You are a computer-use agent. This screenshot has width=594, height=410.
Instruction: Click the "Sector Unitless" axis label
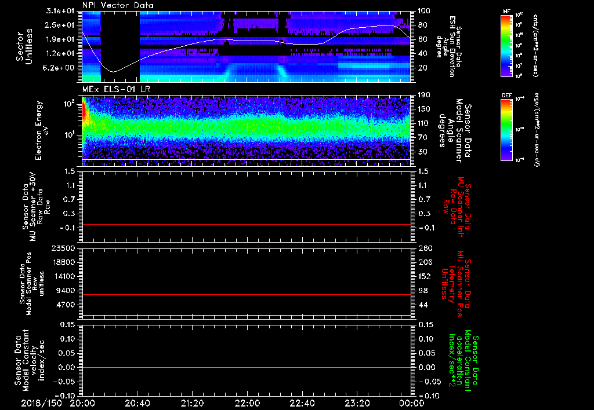24,46
